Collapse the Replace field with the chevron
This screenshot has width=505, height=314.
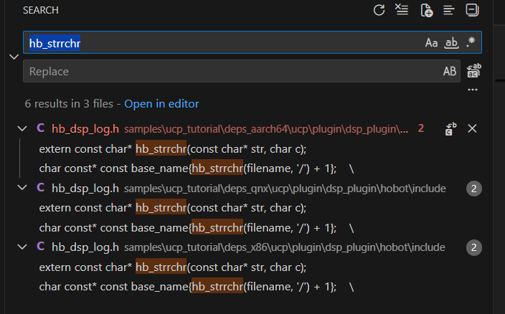coord(13,57)
